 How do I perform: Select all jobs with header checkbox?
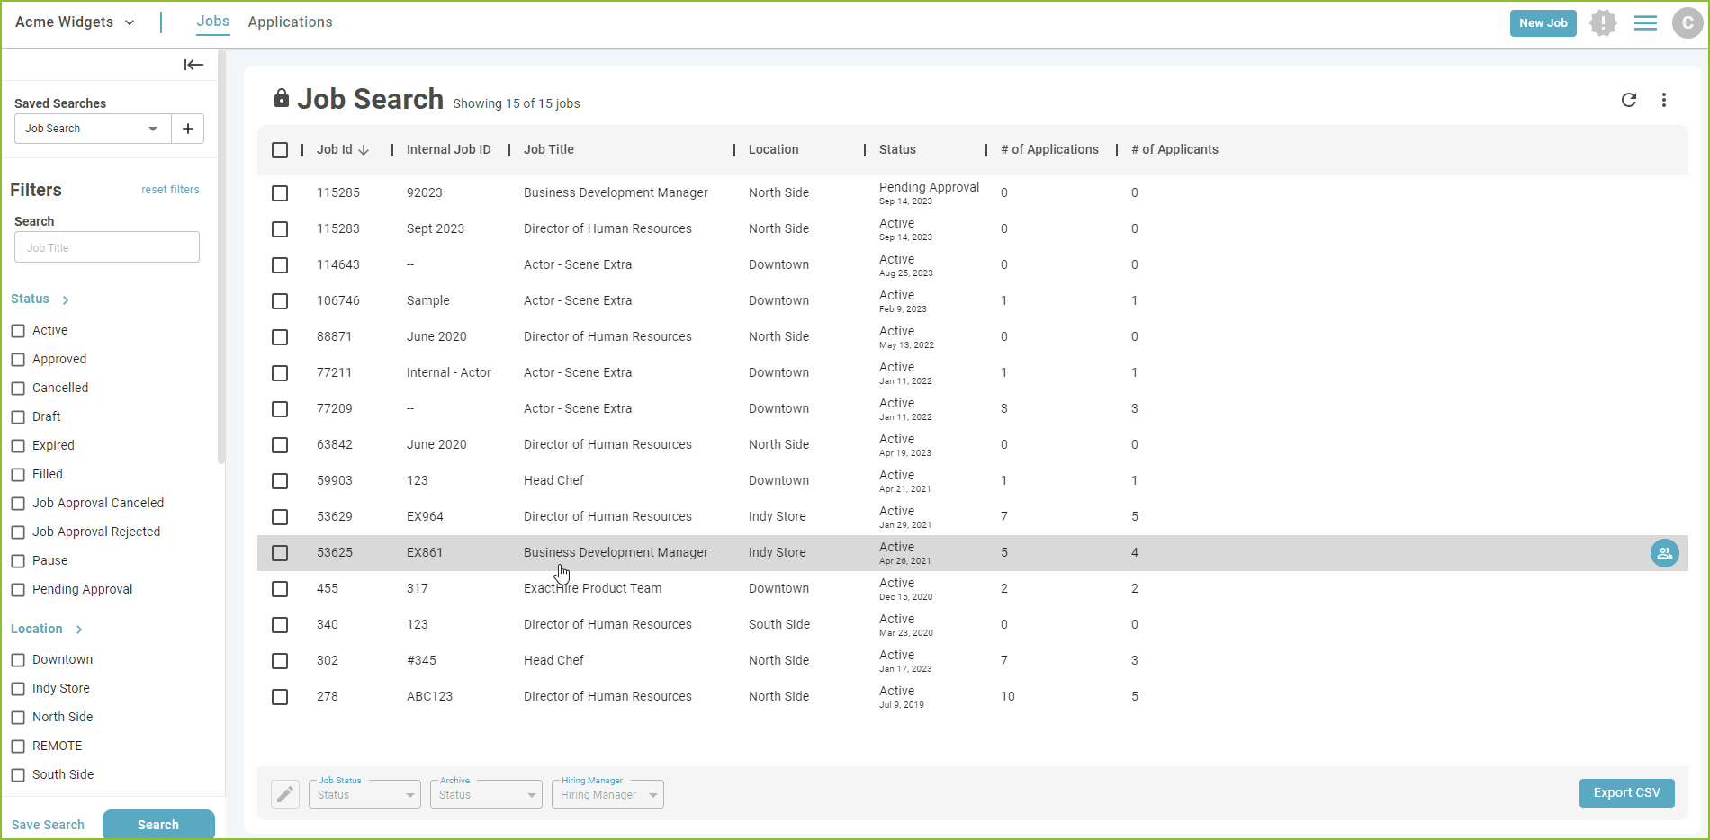pyautogui.click(x=280, y=150)
